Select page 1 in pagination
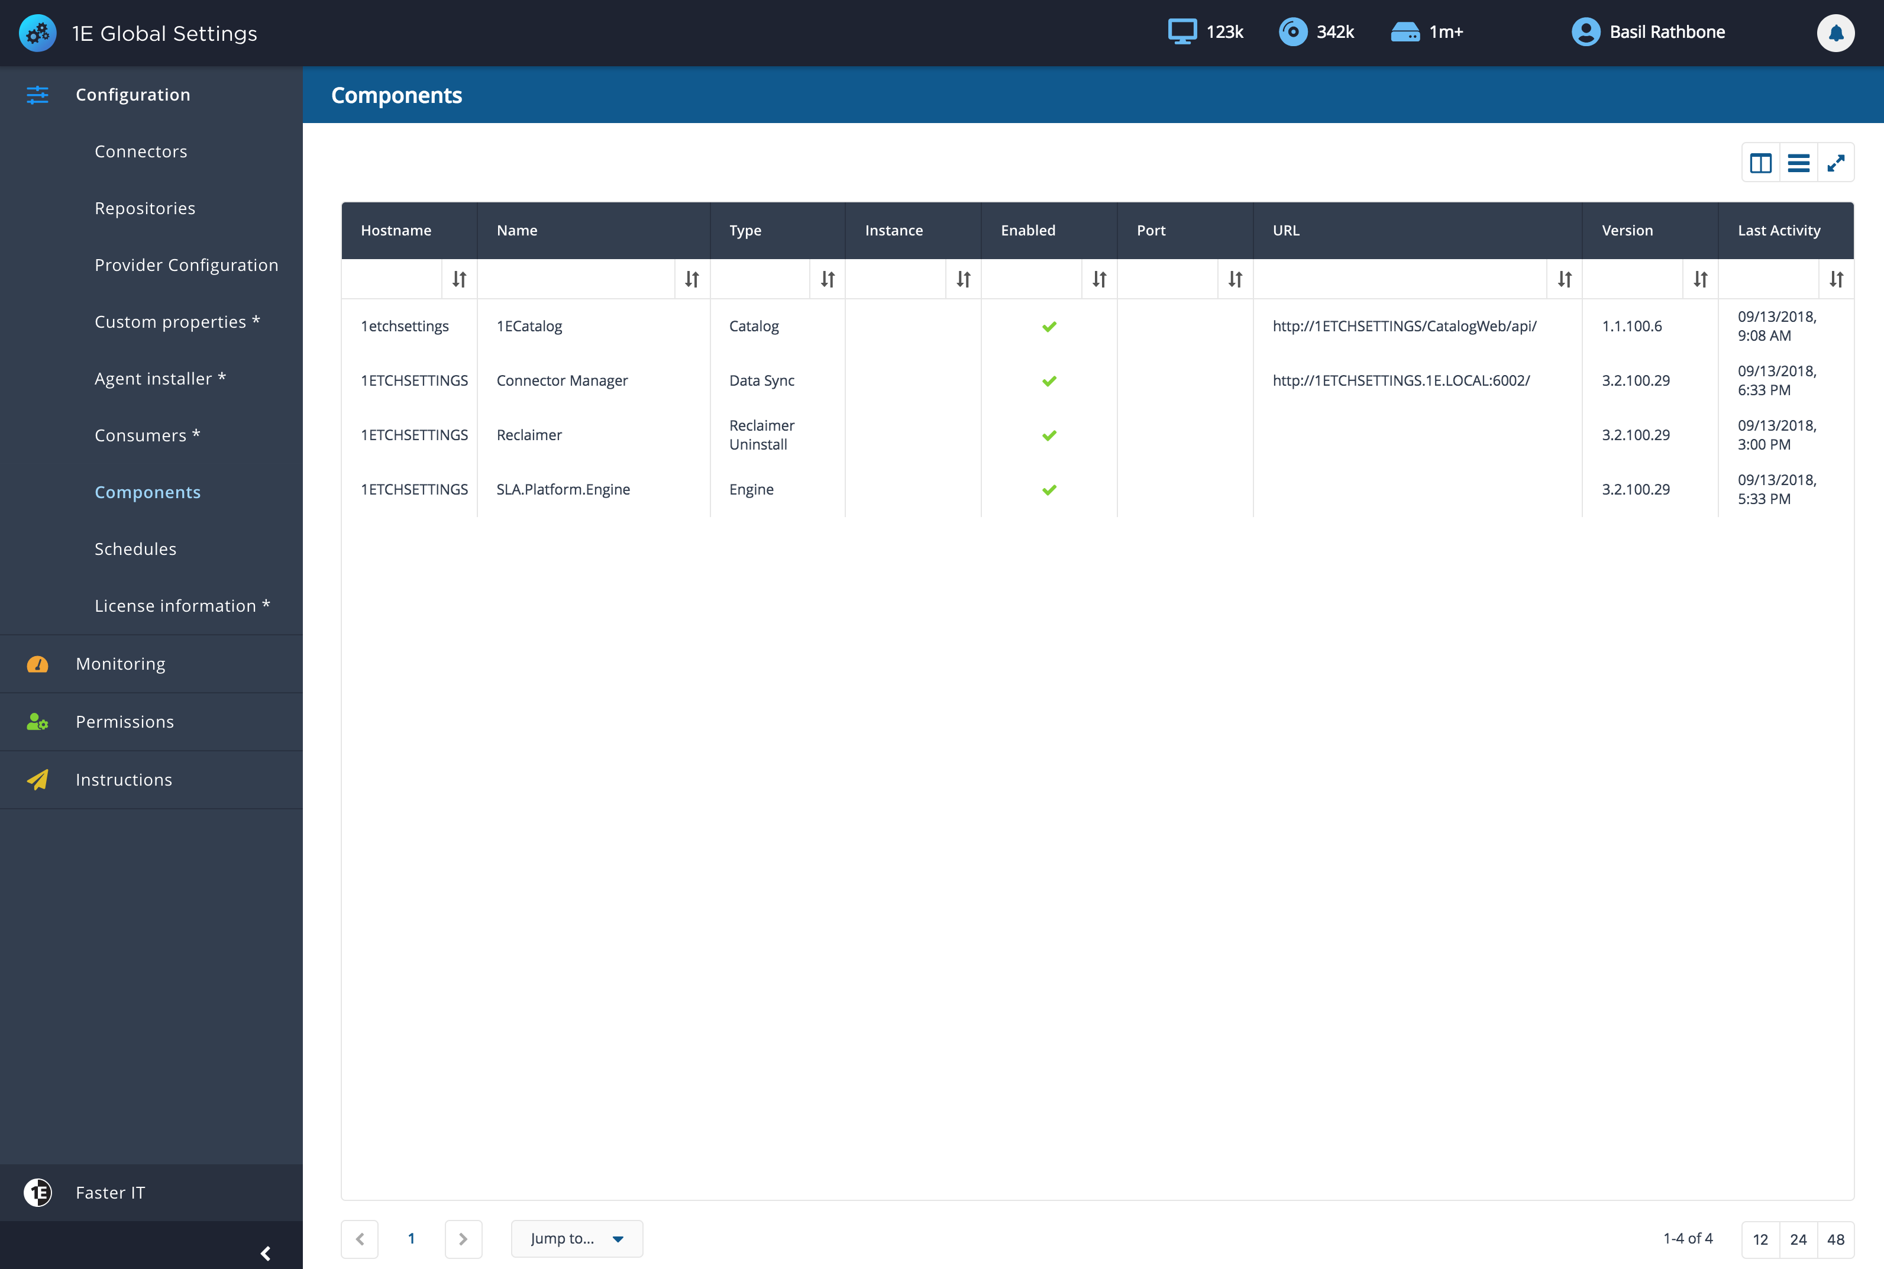The height and width of the screenshot is (1269, 1884). 411,1238
